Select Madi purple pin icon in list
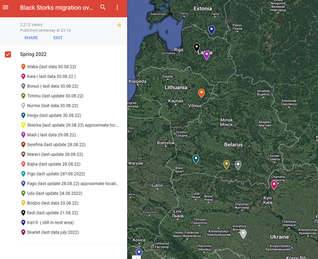318x259 pixels. pyautogui.click(x=23, y=135)
